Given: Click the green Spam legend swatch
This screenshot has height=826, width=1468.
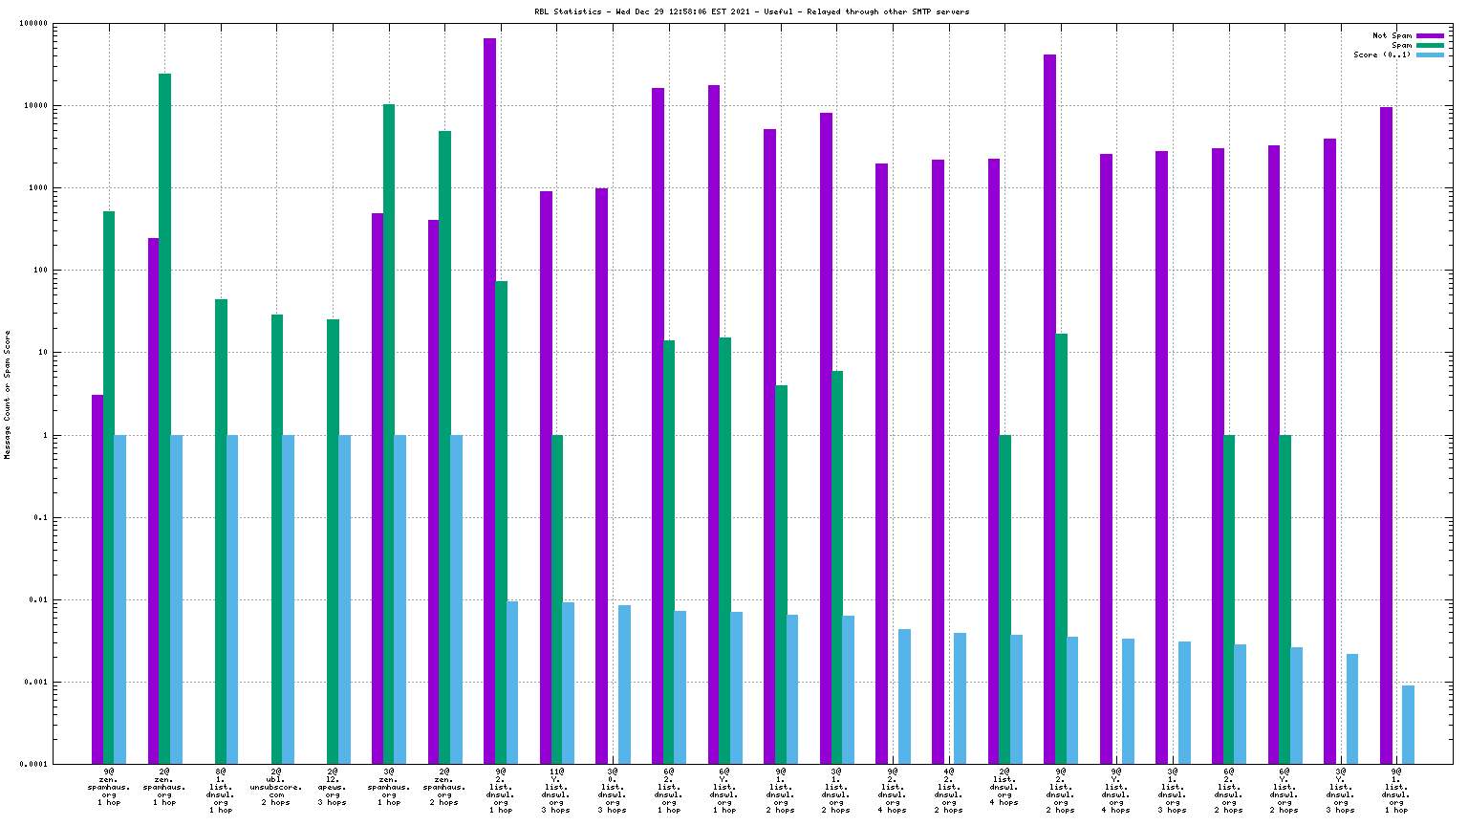Looking at the screenshot, I should pos(1430,45).
